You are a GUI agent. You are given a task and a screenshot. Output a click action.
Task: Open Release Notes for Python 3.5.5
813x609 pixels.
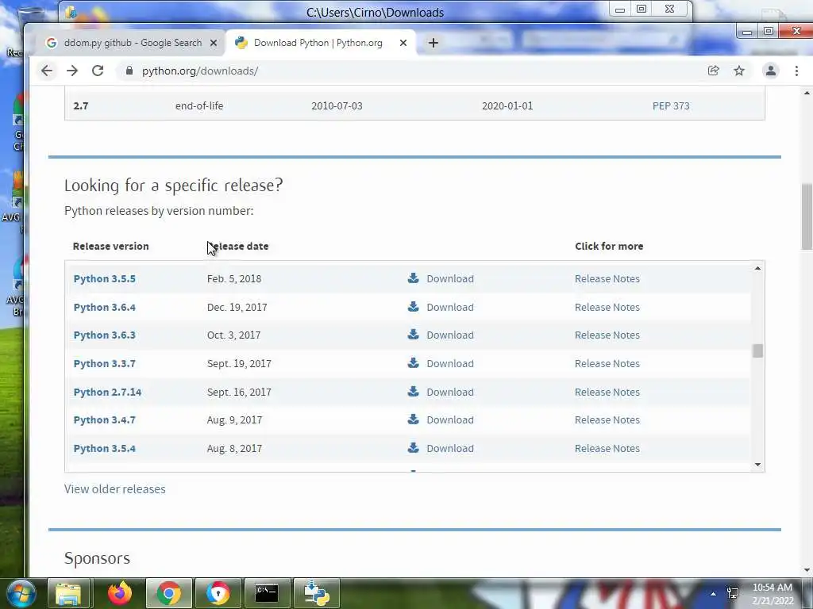(x=607, y=278)
